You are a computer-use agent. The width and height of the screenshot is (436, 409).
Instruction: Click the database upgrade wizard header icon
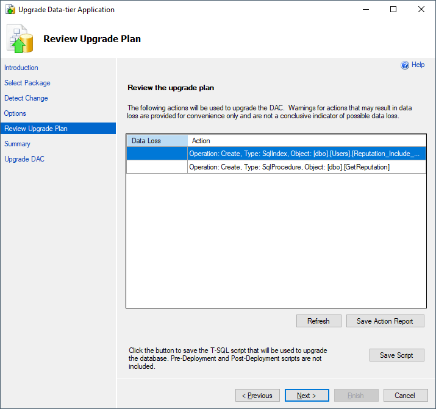point(20,39)
